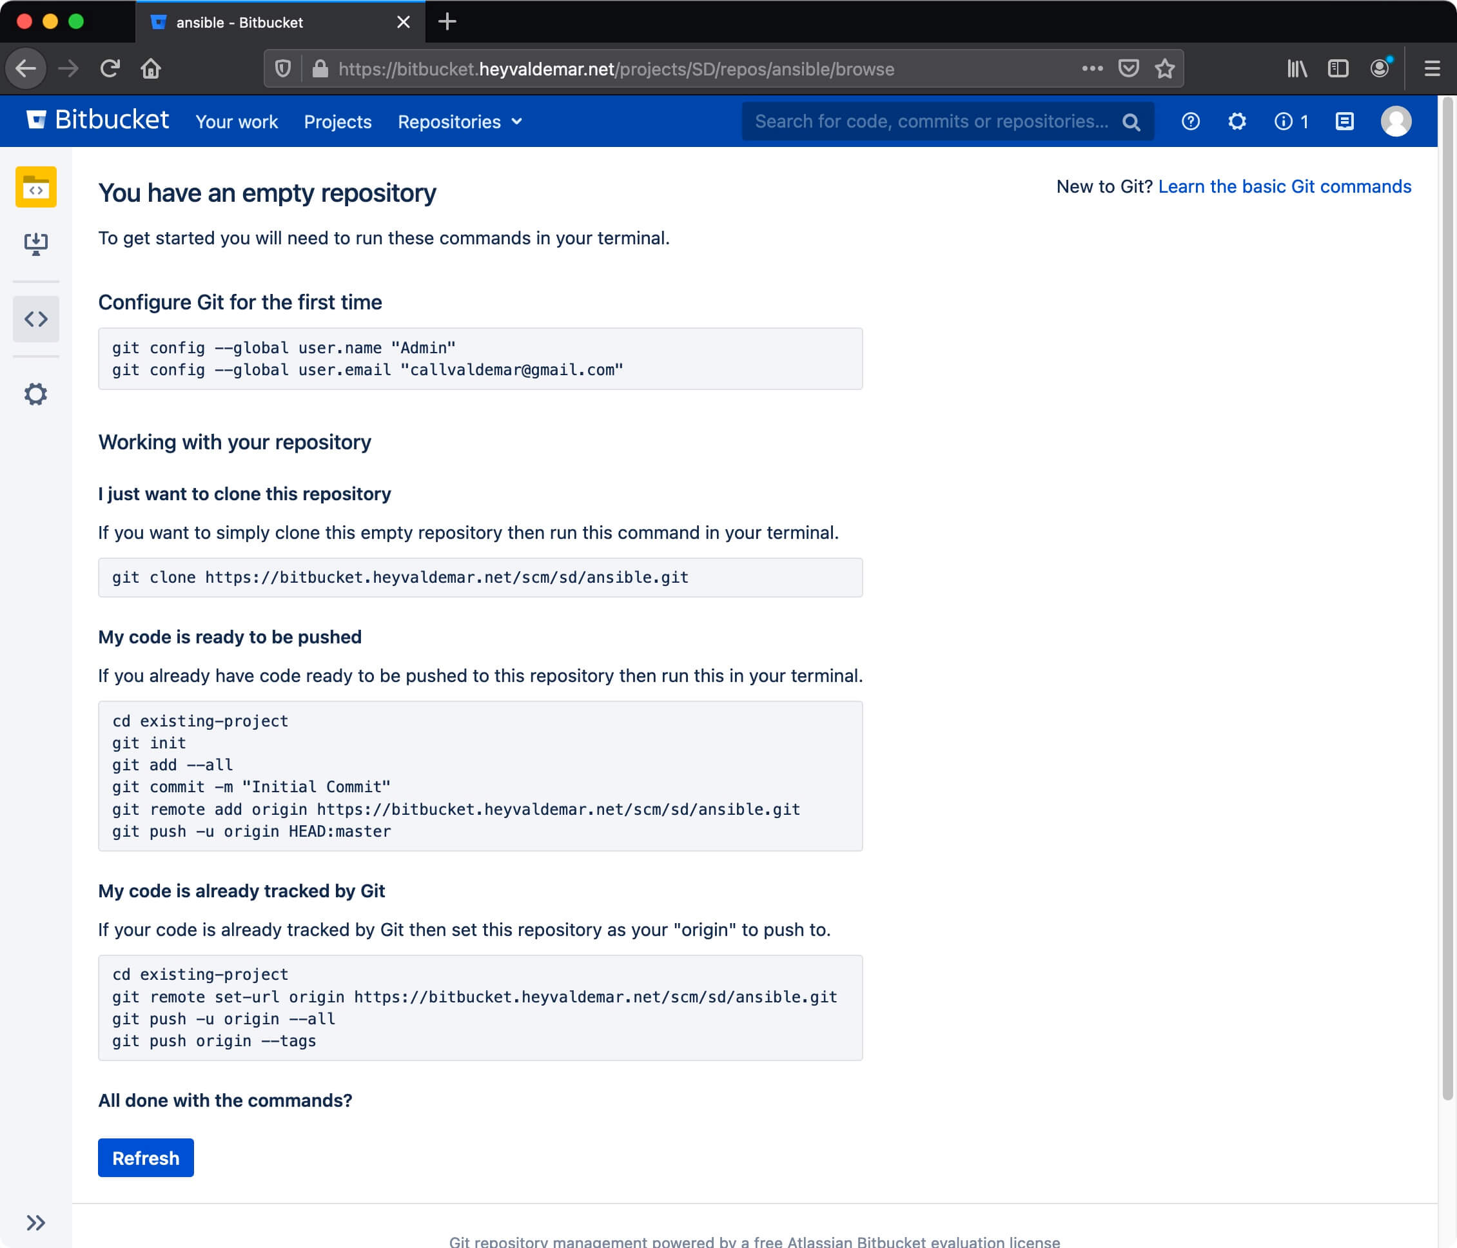This screenshot has height=1248, width=1457.
Task: Open the repository download icon
Action: point(36,242)
